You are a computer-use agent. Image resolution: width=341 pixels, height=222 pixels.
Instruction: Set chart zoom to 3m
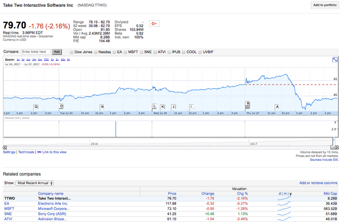tap(34, 59)
